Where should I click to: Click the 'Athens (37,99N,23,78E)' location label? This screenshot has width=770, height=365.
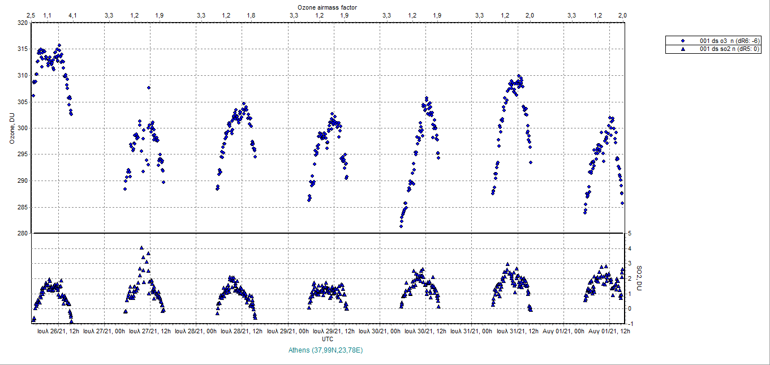pyautogui.click(x=326, y=350)
